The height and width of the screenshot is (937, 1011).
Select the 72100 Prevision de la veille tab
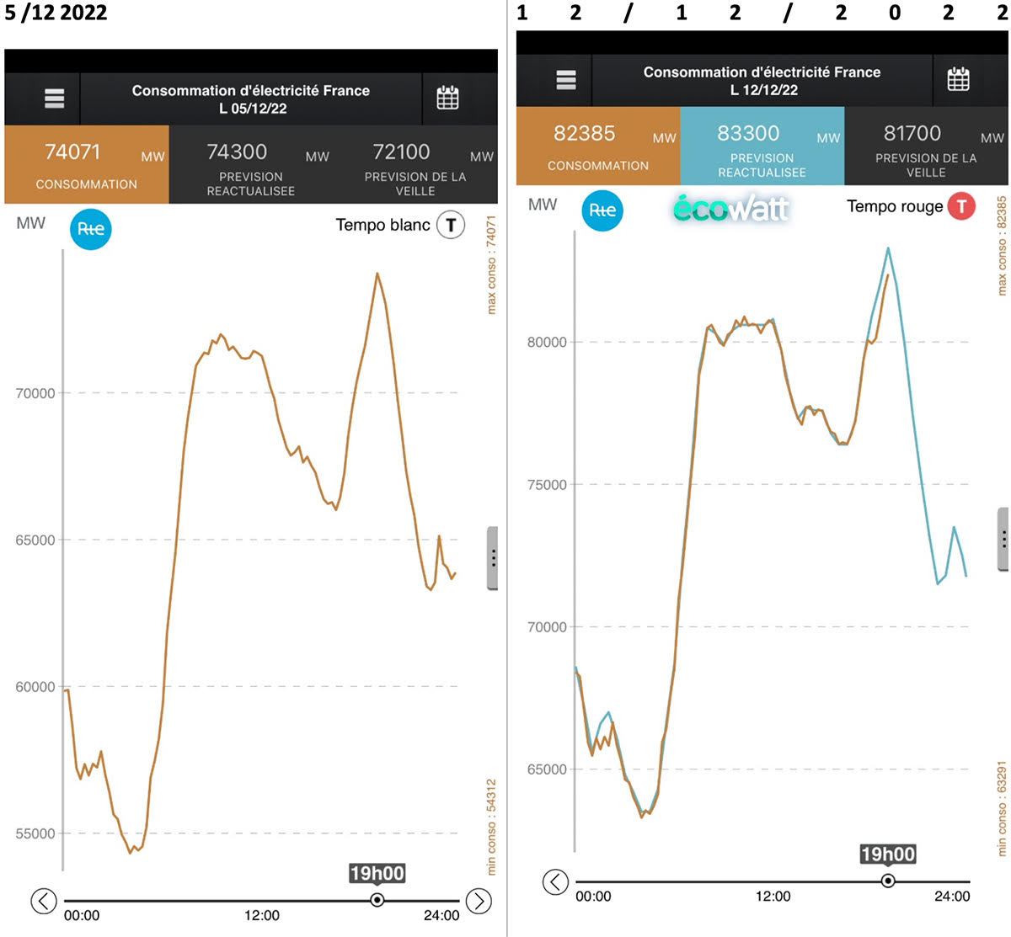(415, 165)
